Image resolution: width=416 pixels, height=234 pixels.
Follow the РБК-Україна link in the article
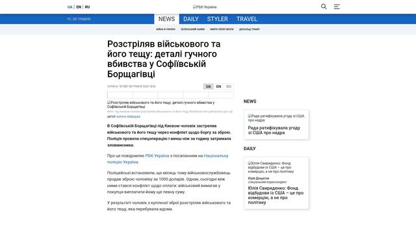tap(157, 156)
